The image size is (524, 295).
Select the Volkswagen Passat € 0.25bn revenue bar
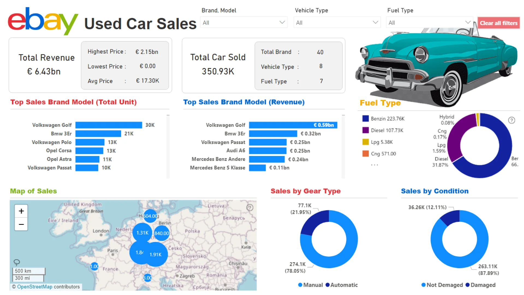[x=268, y=142]
